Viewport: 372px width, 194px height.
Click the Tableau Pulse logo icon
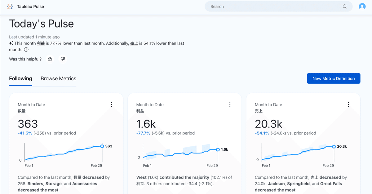(x=10, y=6)
